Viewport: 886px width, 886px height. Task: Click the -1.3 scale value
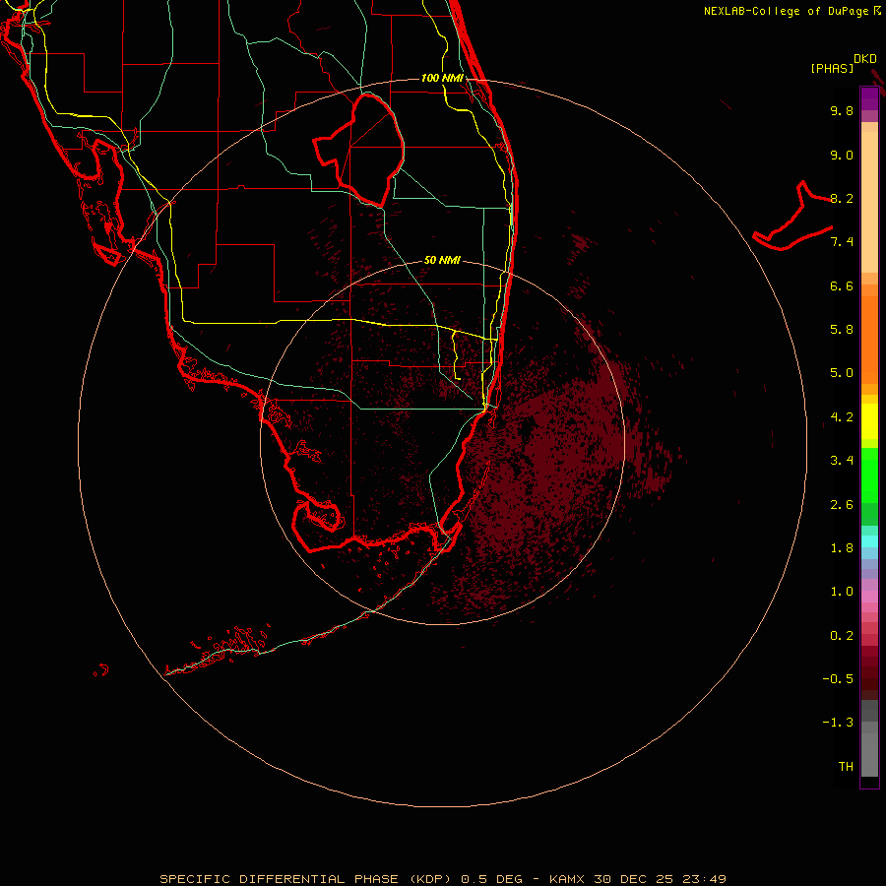coord(838,723)
